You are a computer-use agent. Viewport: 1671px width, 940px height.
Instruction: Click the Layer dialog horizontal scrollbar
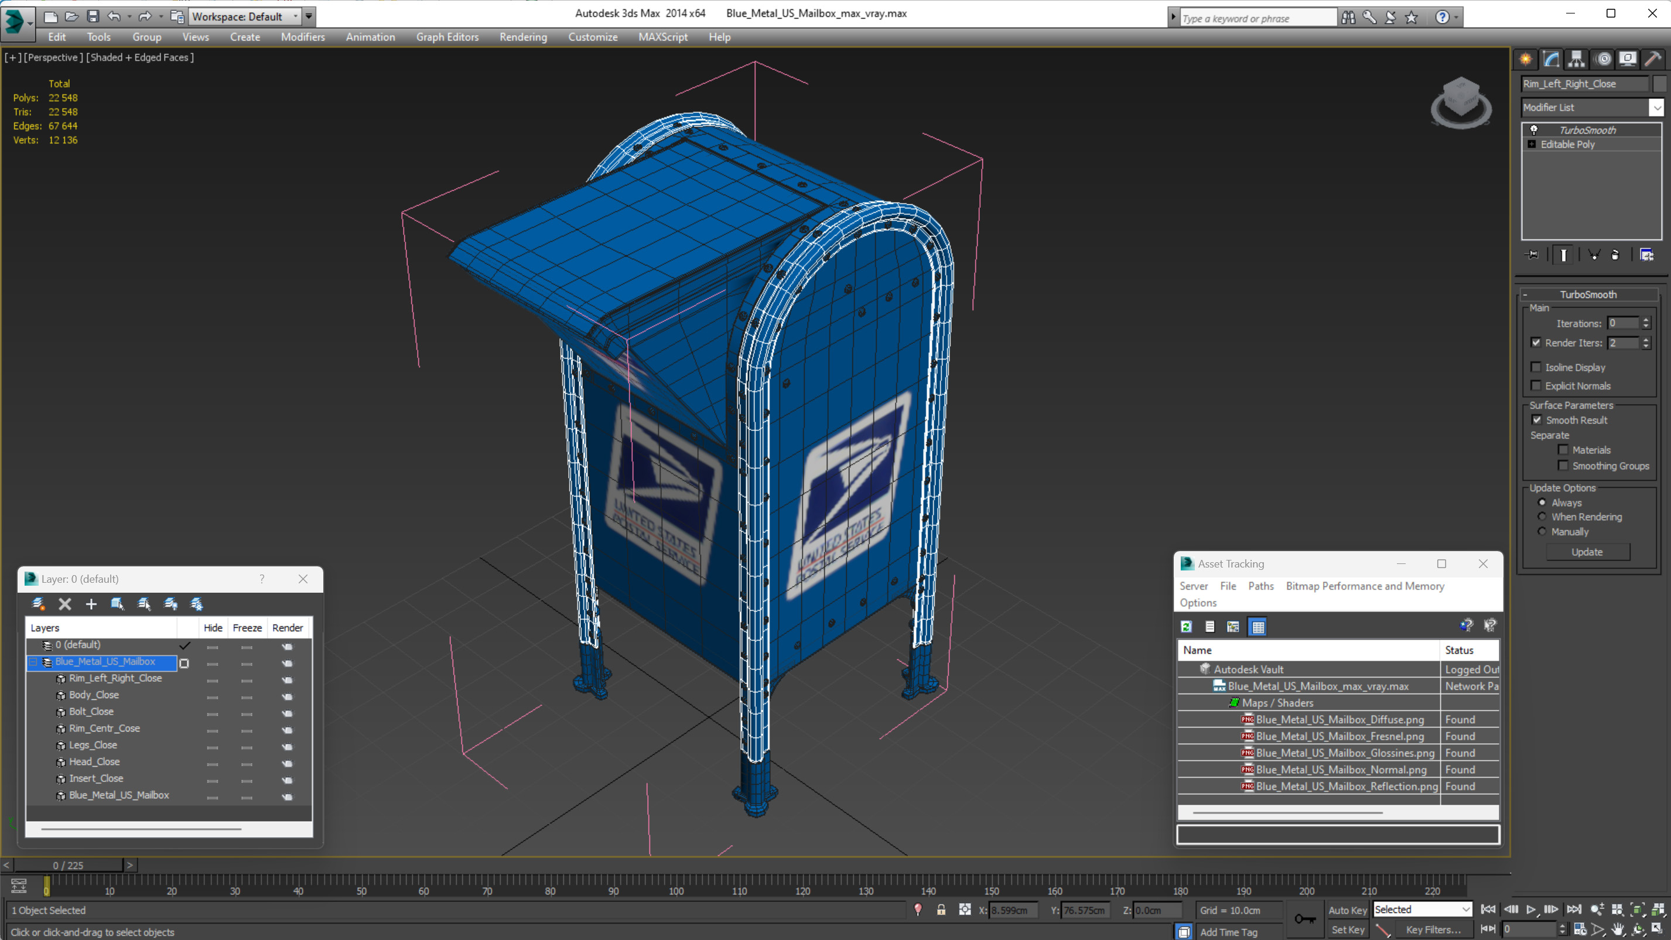click(141, 828)
